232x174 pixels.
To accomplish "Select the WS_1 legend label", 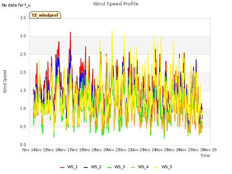I will [72, 167].
